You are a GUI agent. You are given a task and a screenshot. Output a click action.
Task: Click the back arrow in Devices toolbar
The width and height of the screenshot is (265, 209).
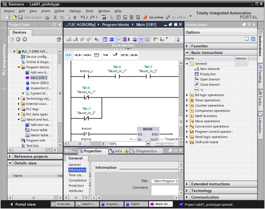[x=18, y=39]
